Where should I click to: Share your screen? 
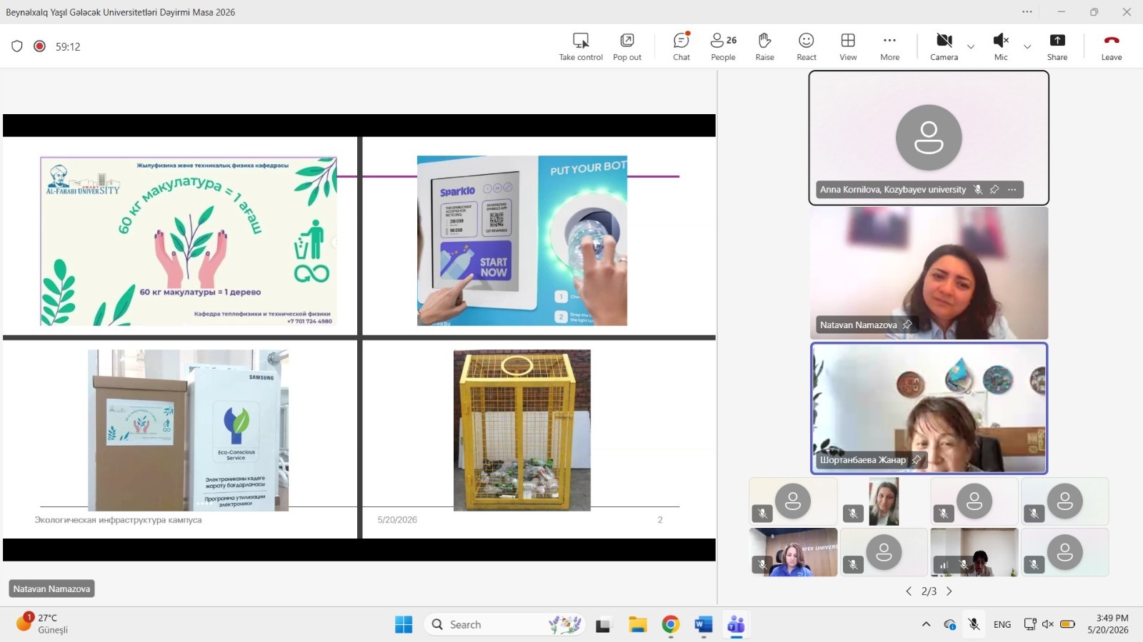coord(1057,47)
